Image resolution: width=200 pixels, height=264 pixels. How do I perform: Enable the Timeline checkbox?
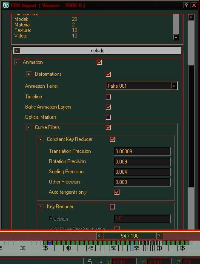108,97
